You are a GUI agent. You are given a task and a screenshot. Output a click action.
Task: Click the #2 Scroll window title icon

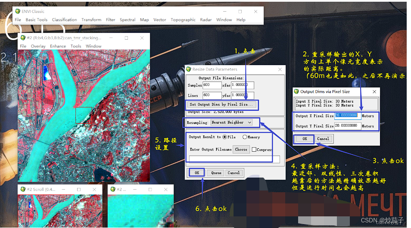point(23,189)
